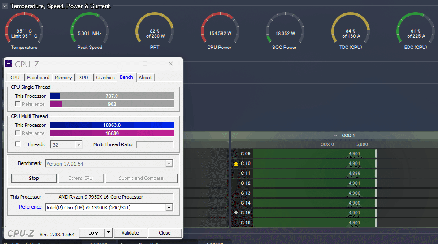Switch to the Mainboard tab
Image resolution: width=438 pixels, height=244 pixels.
[x=38, y=78]
